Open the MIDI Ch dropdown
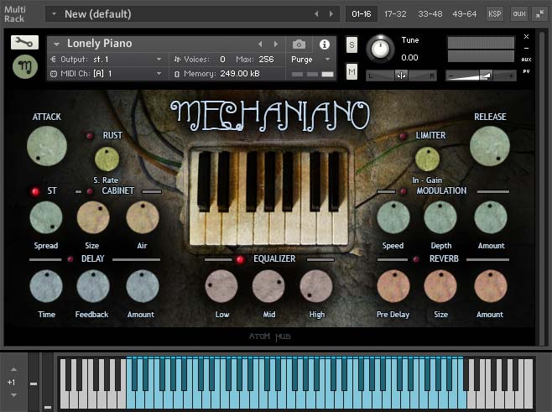 click(159, 74)
